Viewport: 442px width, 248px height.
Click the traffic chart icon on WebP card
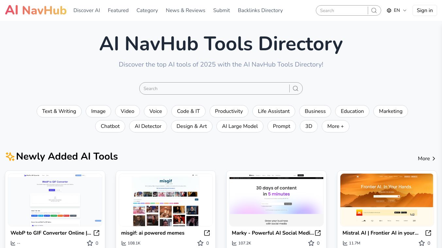click(x=13, y=243)
